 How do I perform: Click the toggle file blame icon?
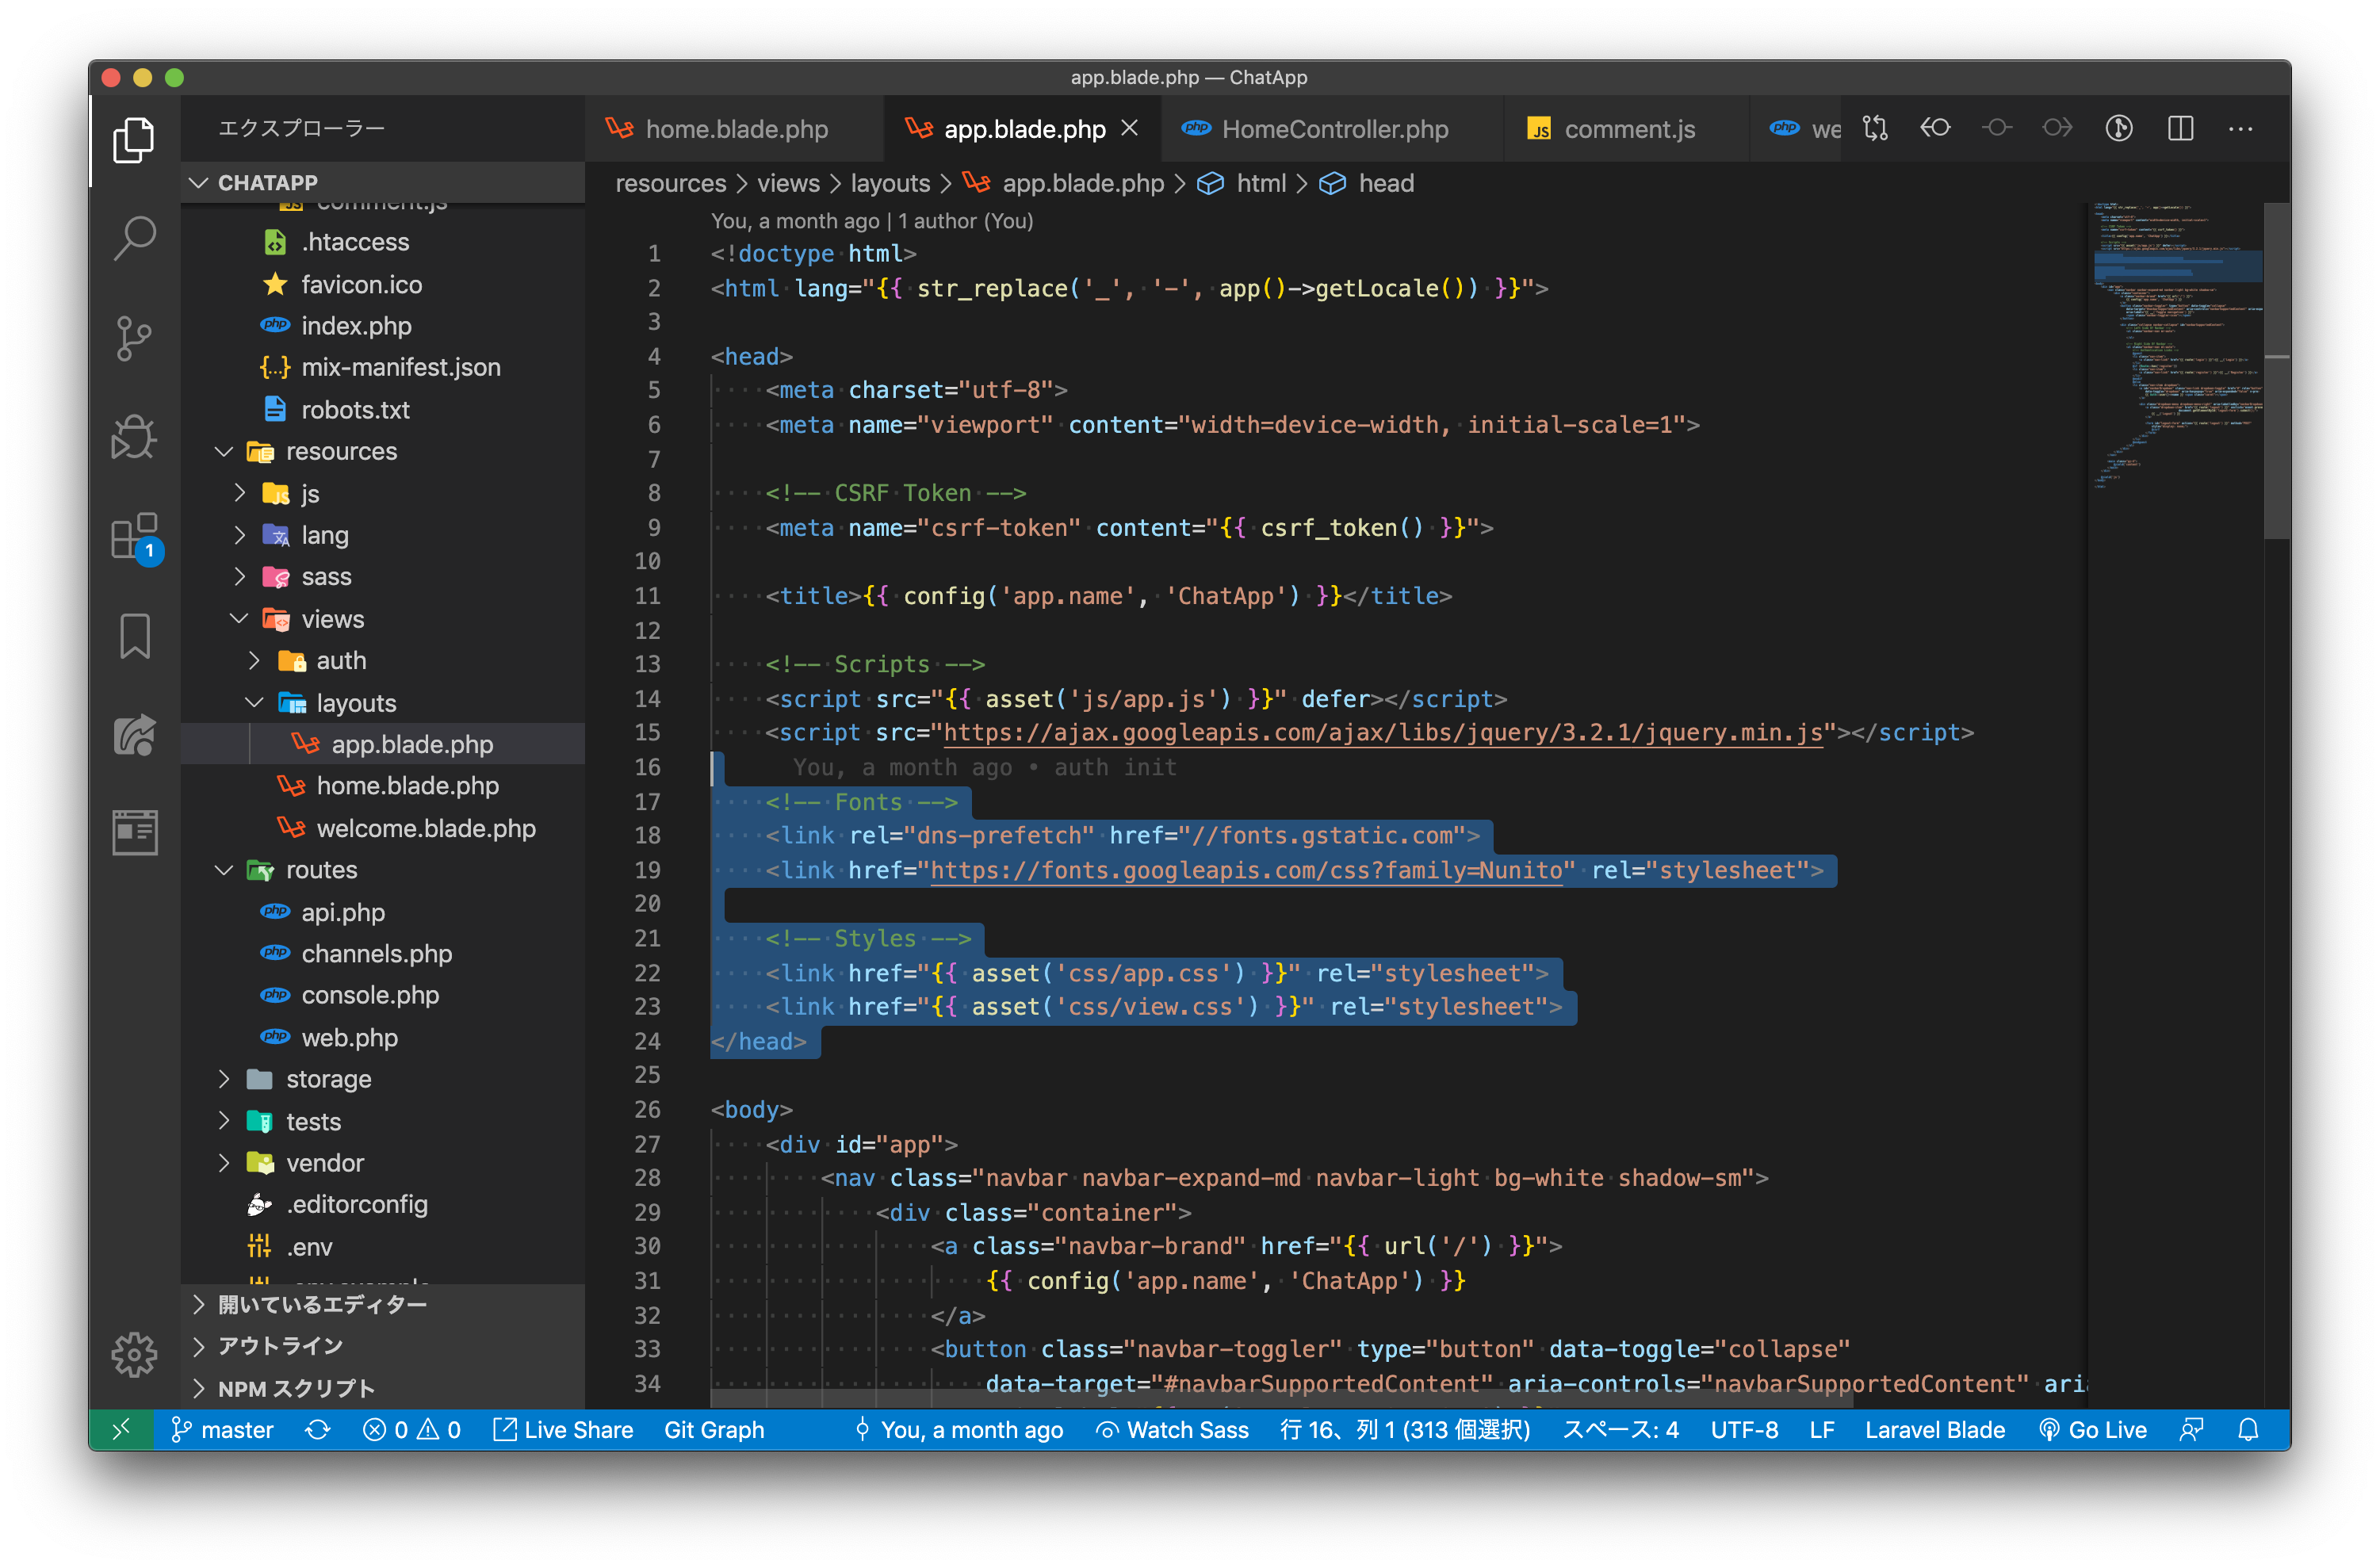point(2119,129)
